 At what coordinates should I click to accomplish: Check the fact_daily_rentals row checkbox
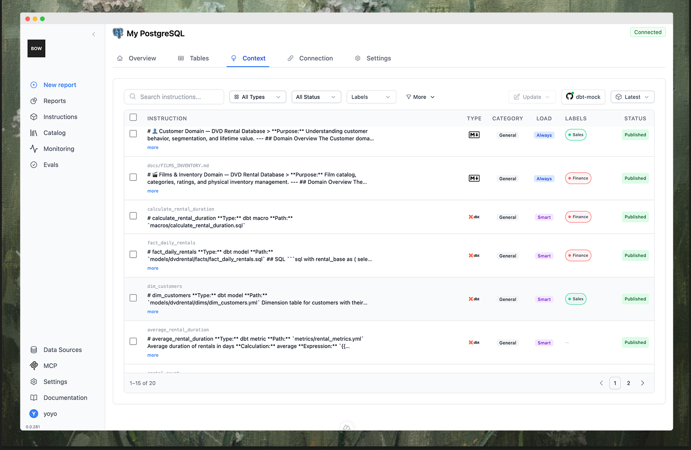tap(133, 255)
